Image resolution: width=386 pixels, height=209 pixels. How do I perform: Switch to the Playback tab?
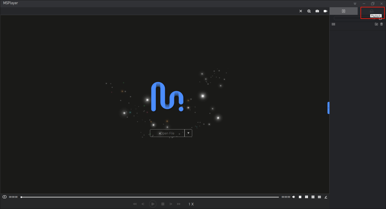coord(372,11)
